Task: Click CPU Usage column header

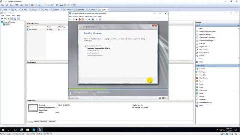Action: point(61,27)
